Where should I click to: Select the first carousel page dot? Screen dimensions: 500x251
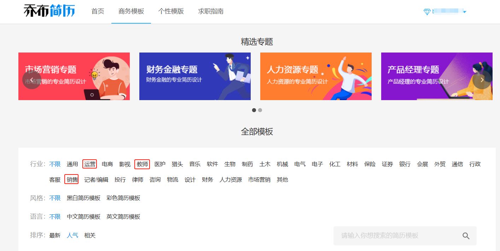[x=254, y=110]
